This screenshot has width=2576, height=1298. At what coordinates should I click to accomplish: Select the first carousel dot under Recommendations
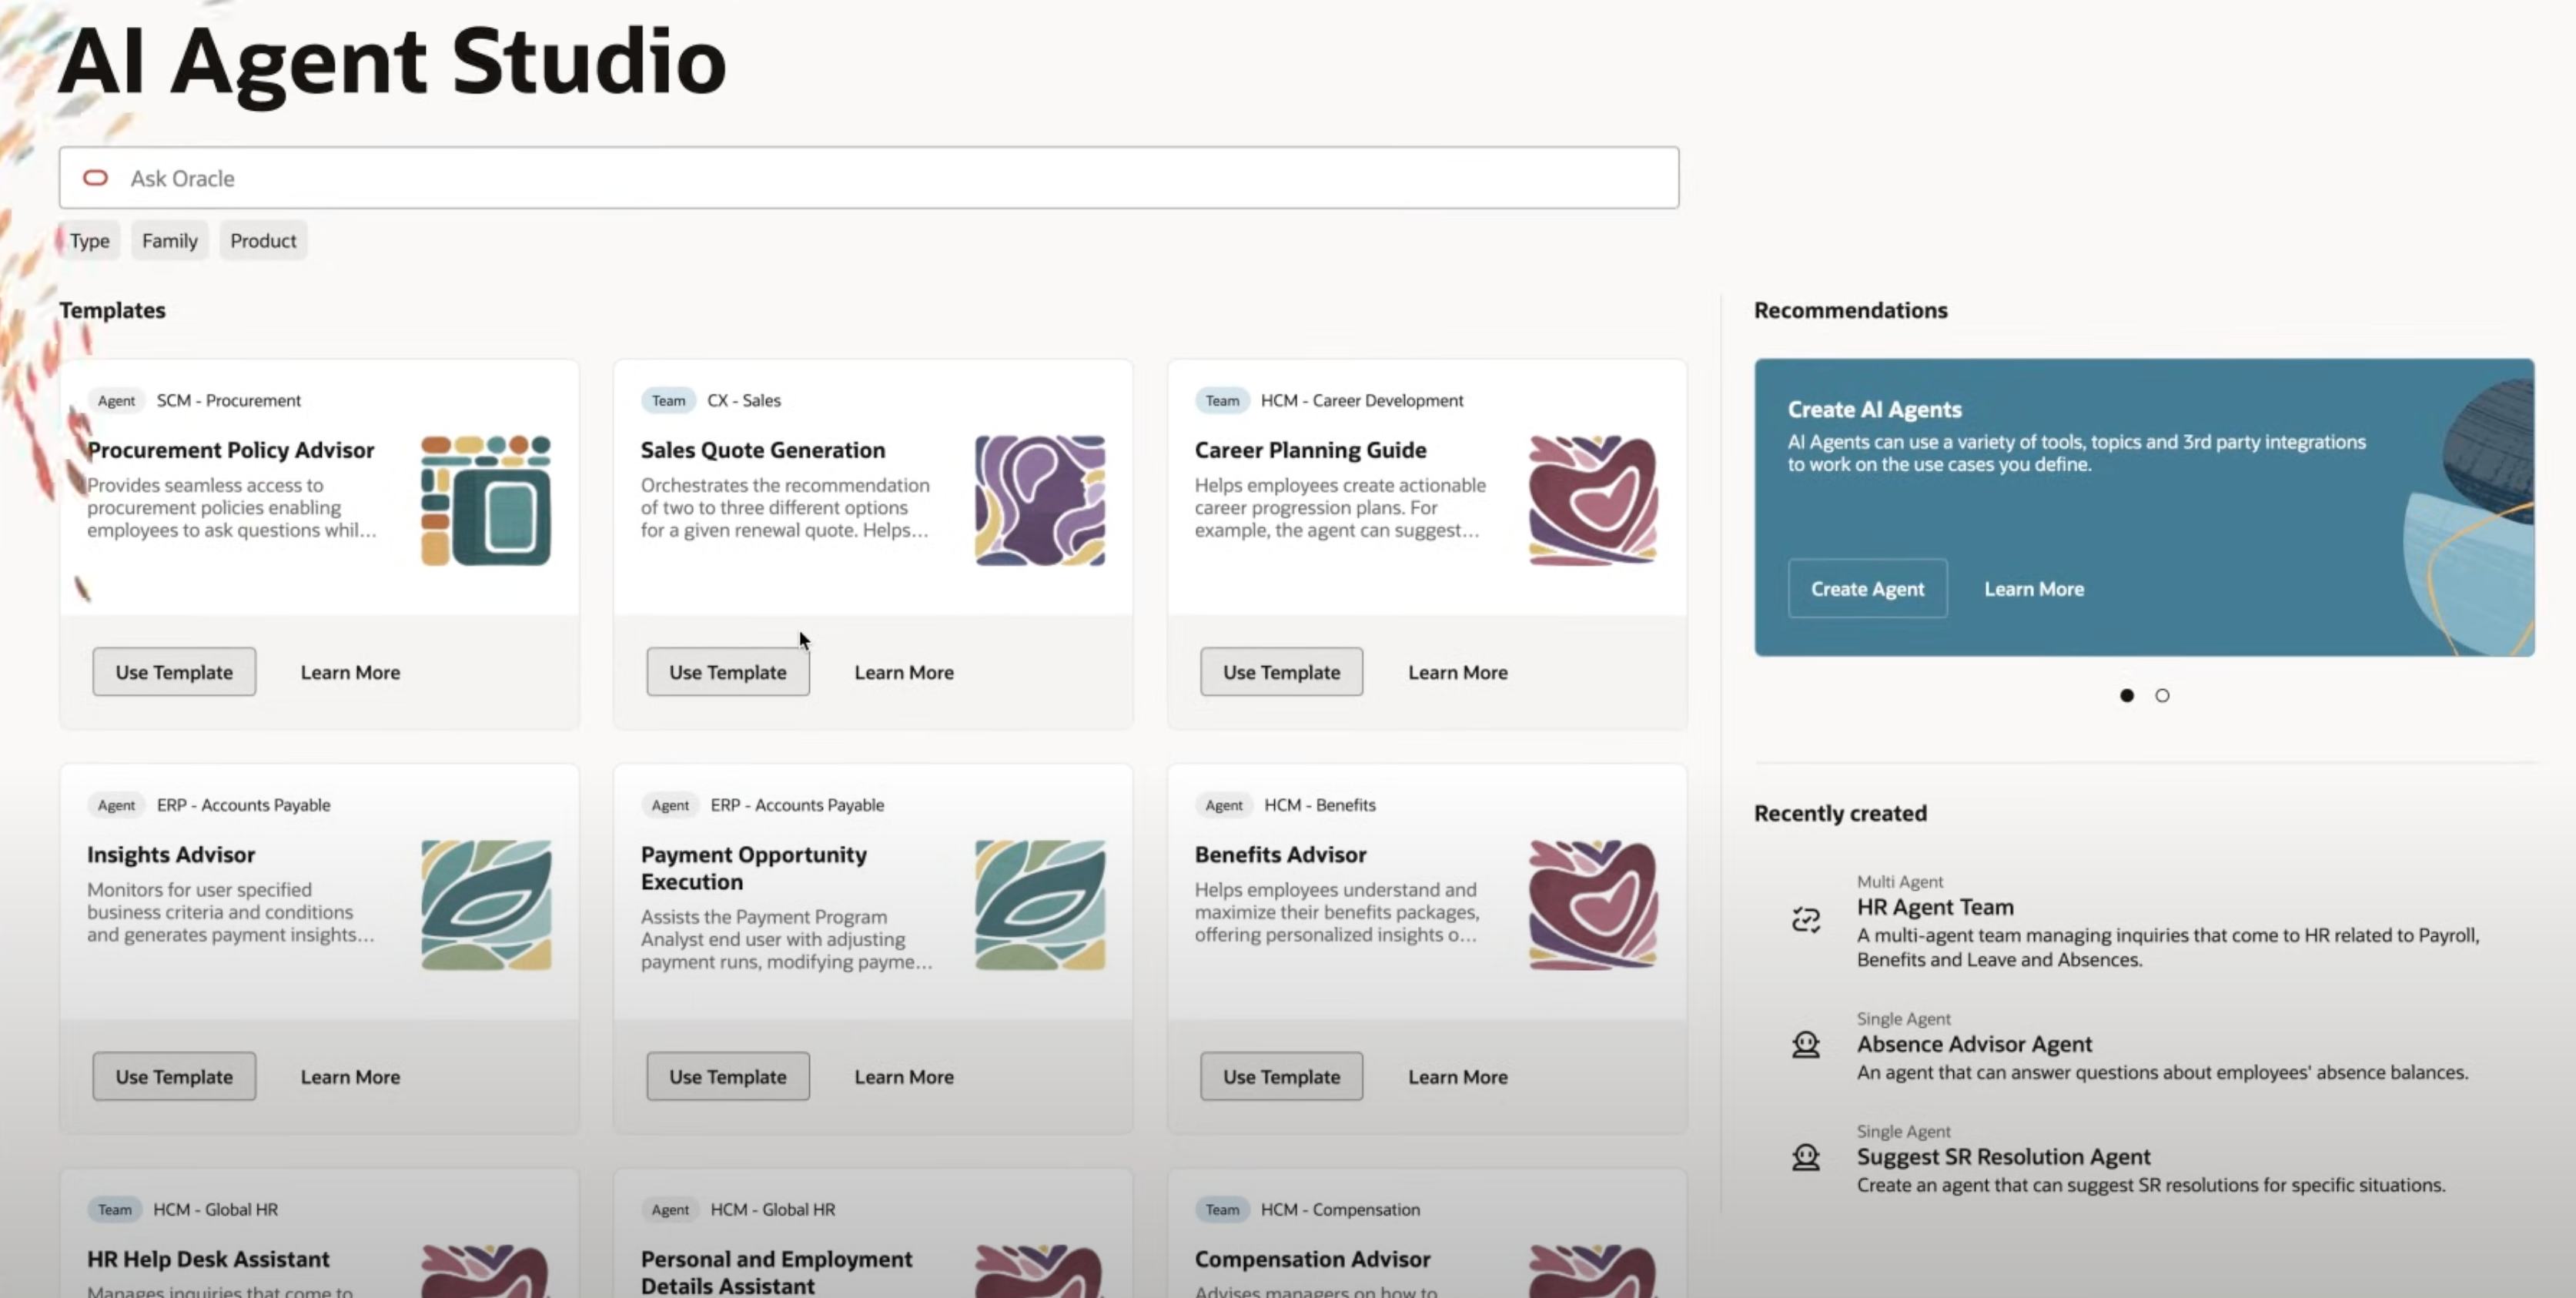coord(2126,695)
